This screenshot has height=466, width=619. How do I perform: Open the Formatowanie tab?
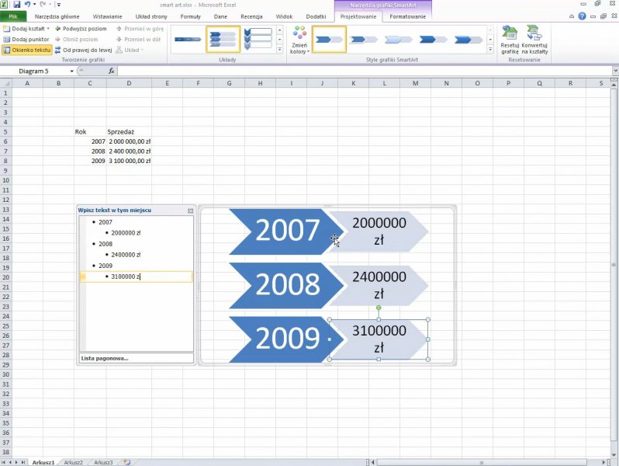tap(407, 16)
